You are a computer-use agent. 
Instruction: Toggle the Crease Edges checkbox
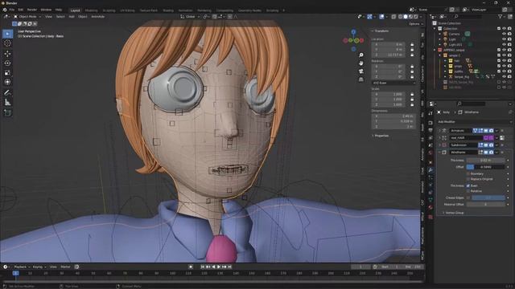point(468,197)
